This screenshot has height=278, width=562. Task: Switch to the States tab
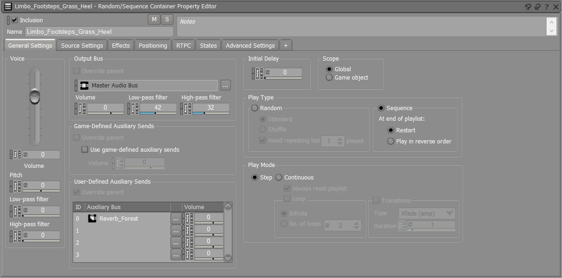tap(208, 45)
